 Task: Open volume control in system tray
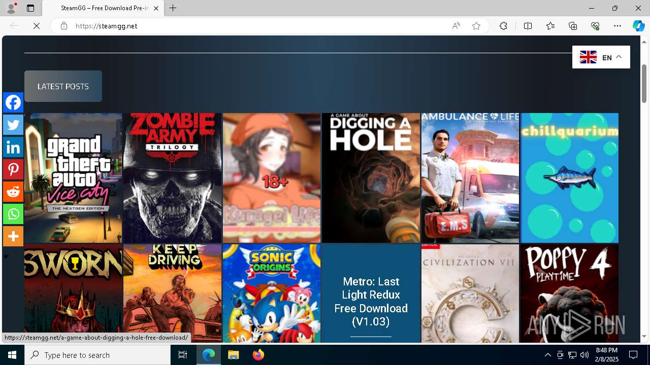click(x=584, y=355)
